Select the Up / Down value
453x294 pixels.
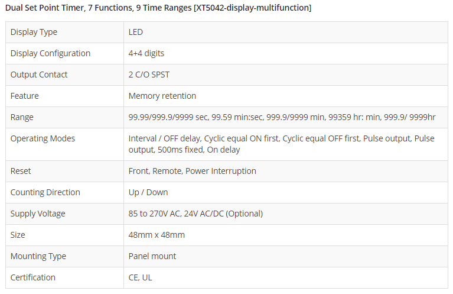pos(148,192)
